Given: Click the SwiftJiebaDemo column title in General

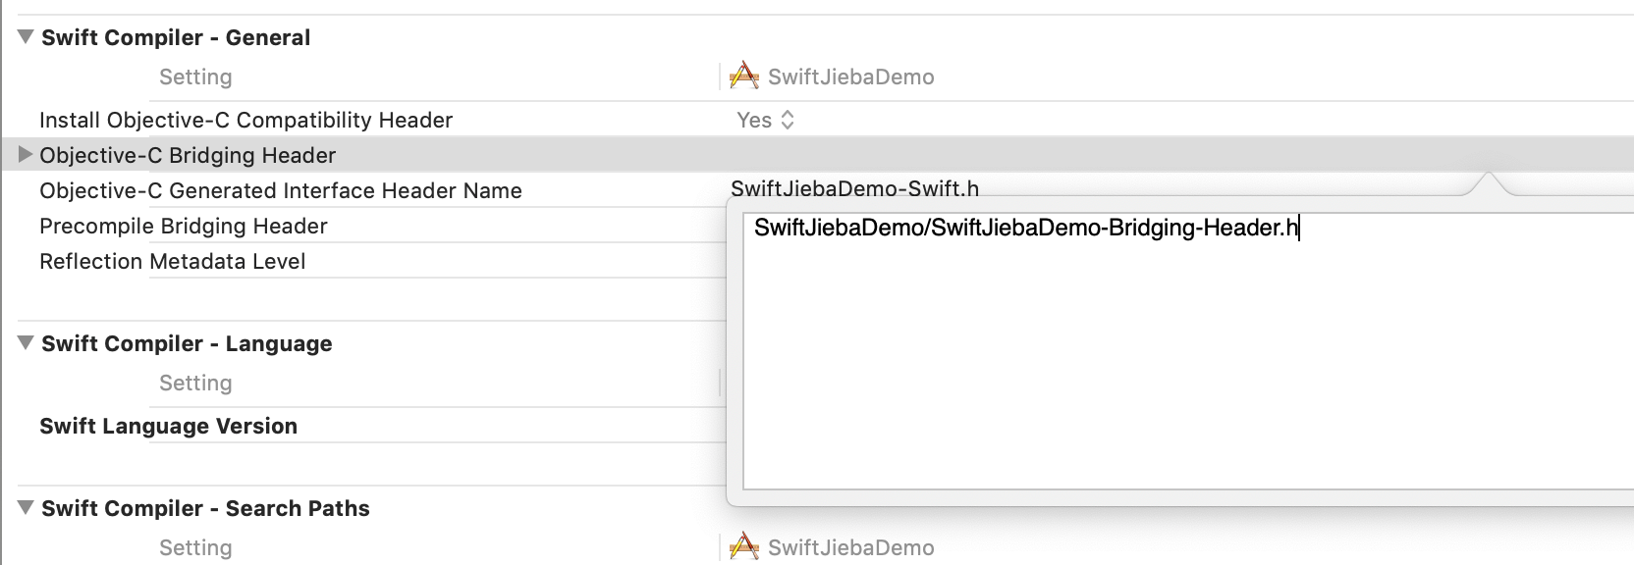Looking at the screenshot, I should pyautogui.click(x=850, y=77).
